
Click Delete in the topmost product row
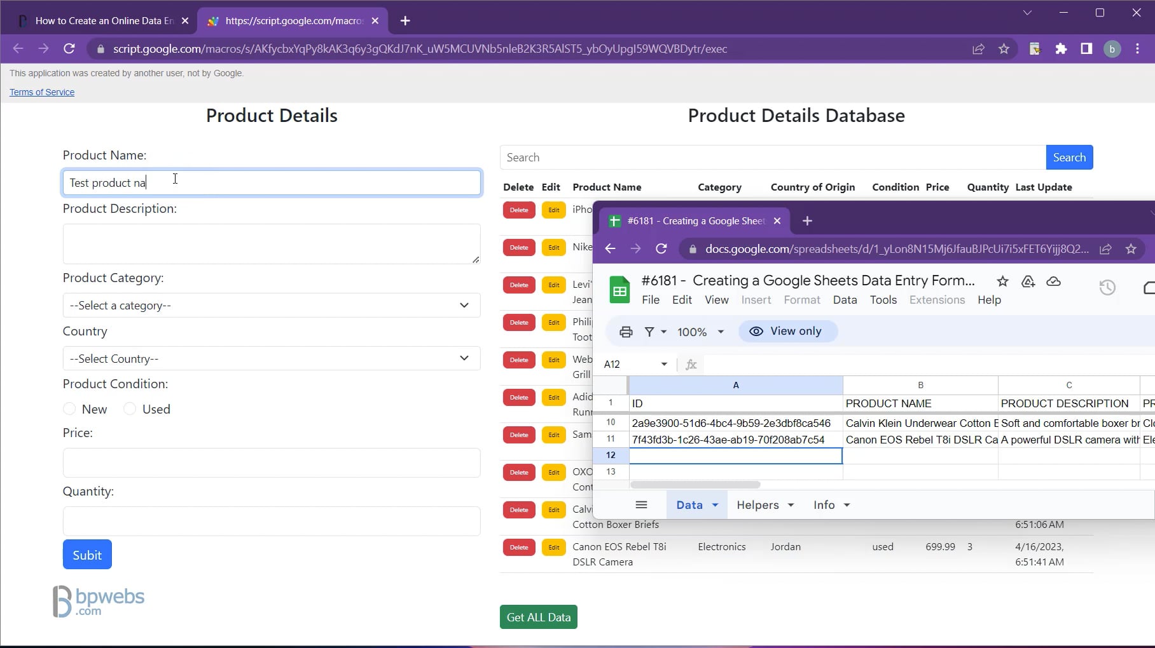(x=519, y=210)
